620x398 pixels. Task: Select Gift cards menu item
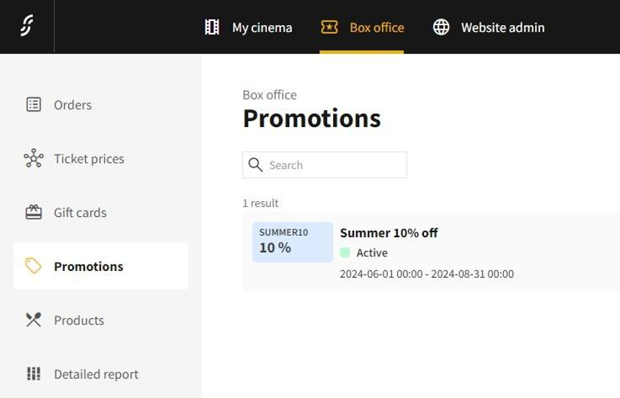click(80, 213)
